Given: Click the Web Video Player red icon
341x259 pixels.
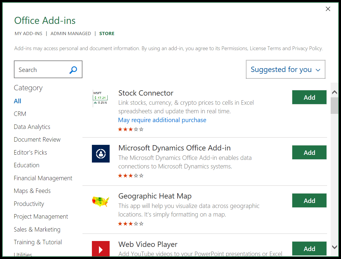Looking at the screenshot, I should coord(101,249).
